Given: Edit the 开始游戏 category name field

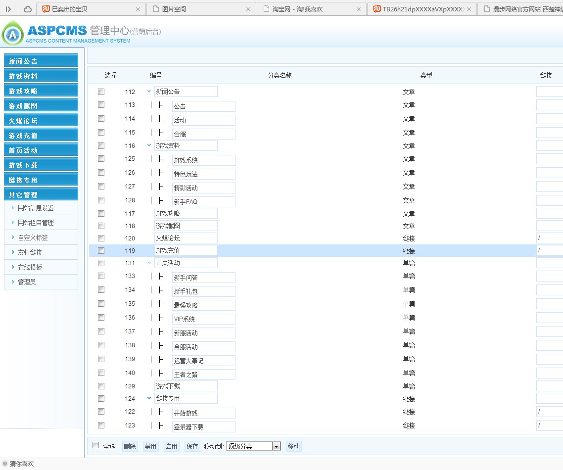Looking at the screenshot, I should [x=204, y=413].
